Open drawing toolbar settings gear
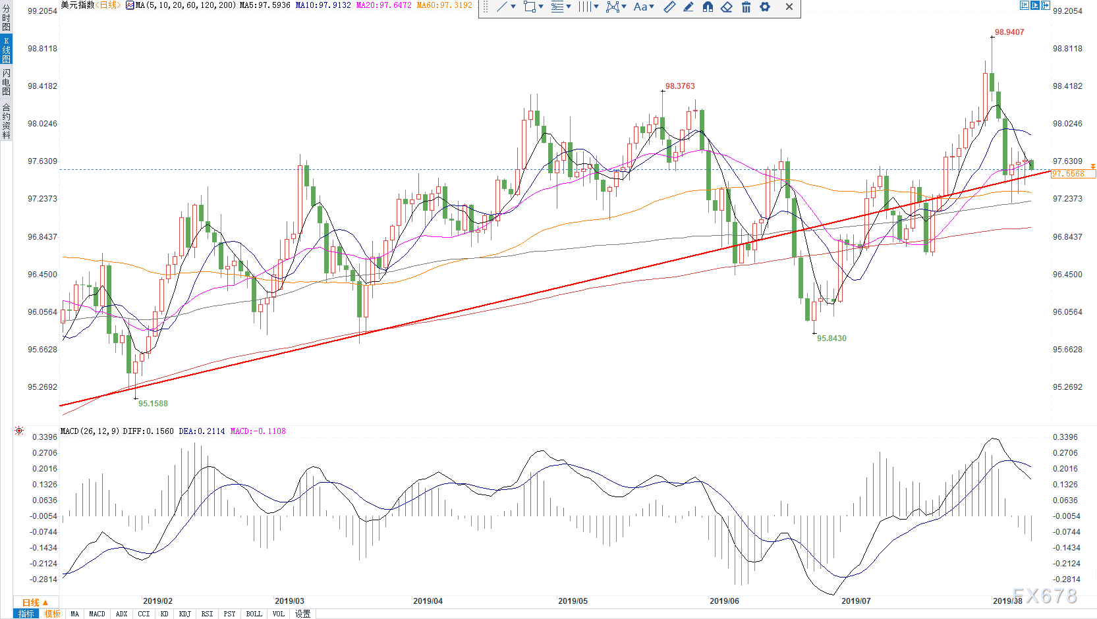This screenshot has width=1097, height=619. 765,7
